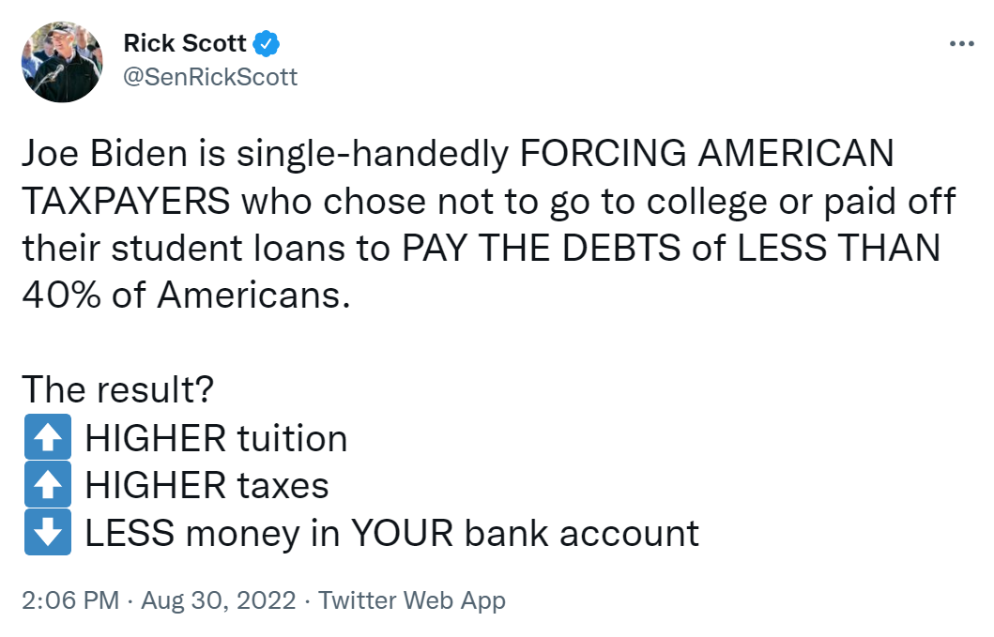Click the down-arrow emoji beside LESS money
Screen dimensions: 994x637
tap(48, 532)
